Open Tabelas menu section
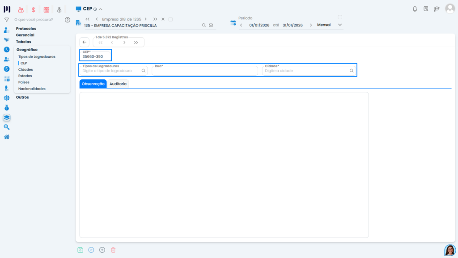 point(23,42)
